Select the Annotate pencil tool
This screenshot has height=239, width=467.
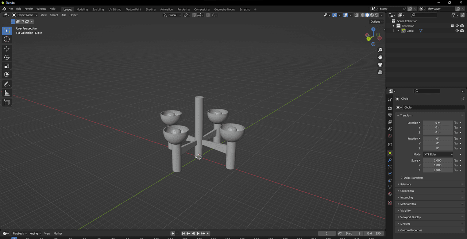tap(7, 84)
